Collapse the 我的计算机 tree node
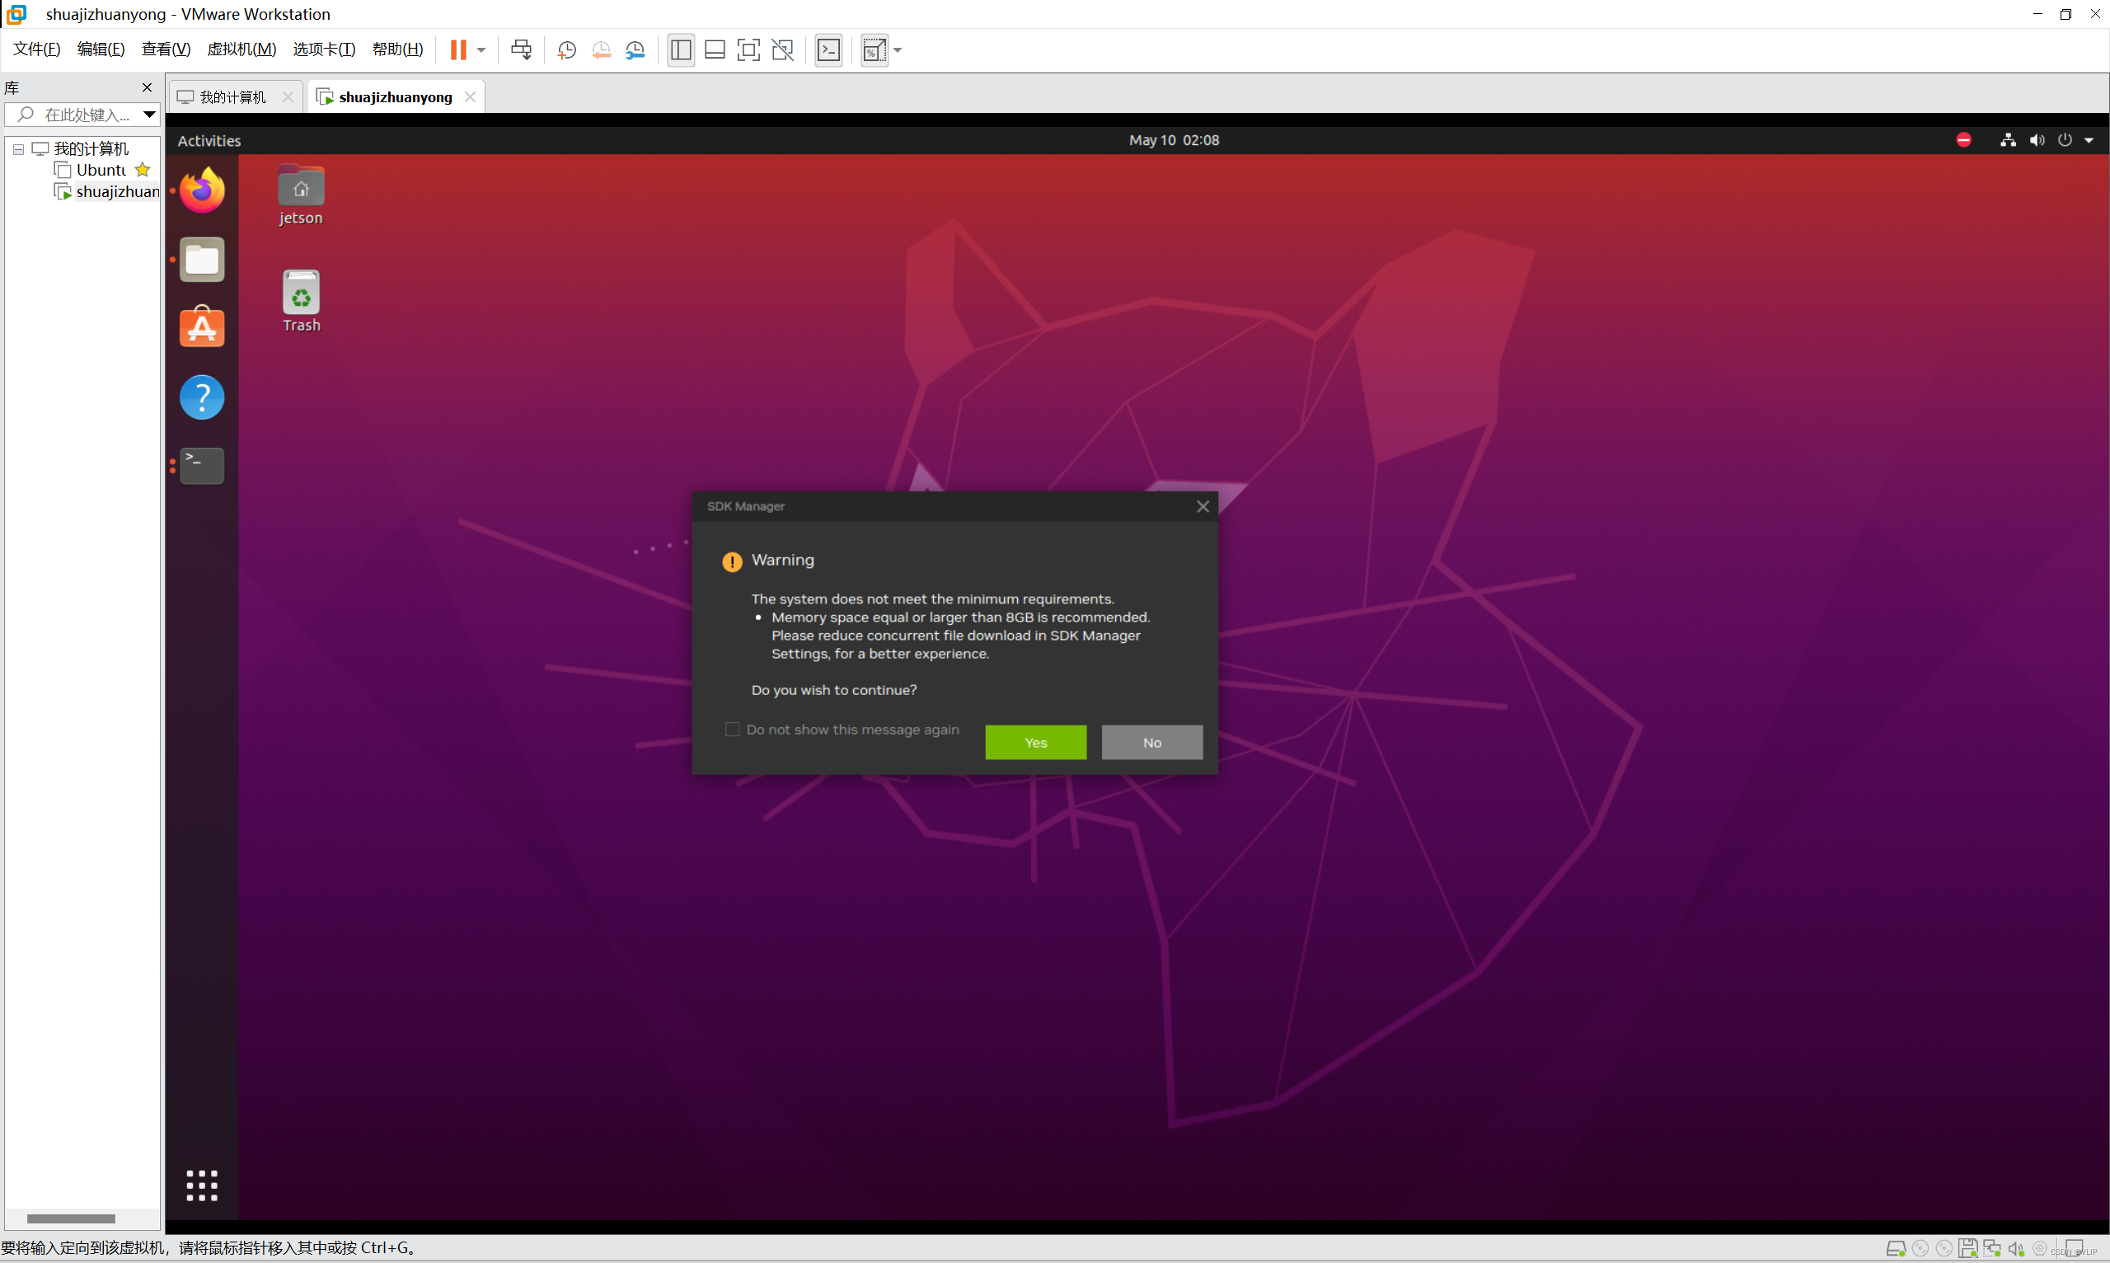This screenshot has width=2110, height=1263. coord(18,149)
